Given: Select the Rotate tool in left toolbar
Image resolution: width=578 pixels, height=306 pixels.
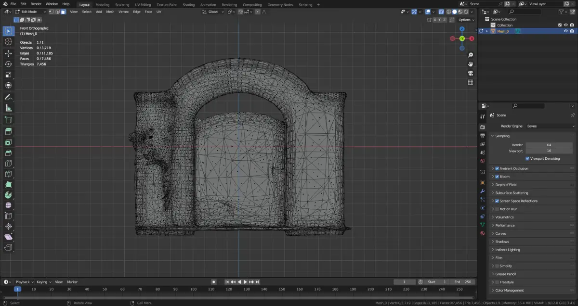Looking at the screenshot, I should coord(8,64).
